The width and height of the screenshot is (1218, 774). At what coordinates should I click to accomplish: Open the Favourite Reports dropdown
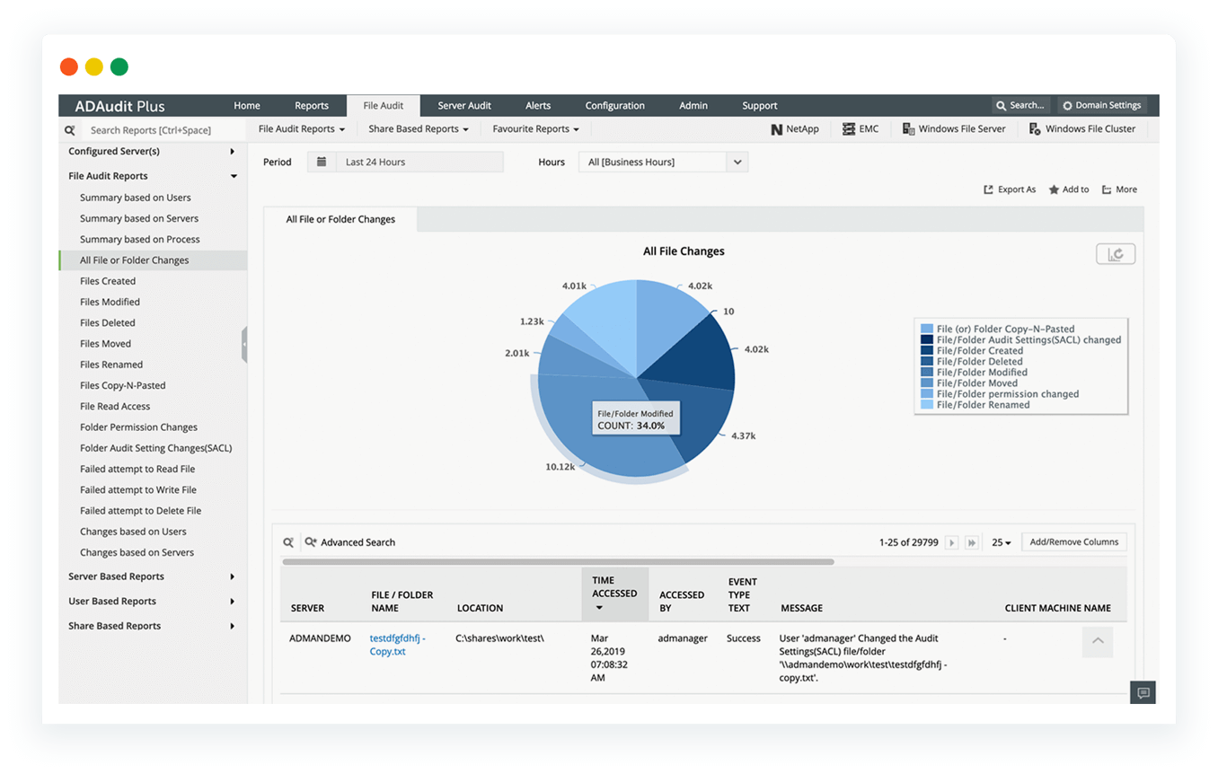(x=536, y=129)
